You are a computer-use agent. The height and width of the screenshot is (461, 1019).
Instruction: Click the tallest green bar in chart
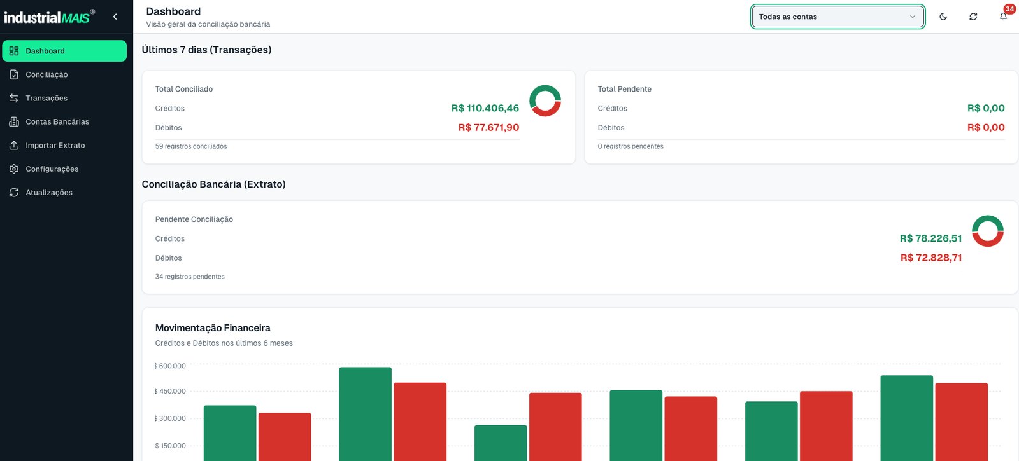click(x=365, y=414)
